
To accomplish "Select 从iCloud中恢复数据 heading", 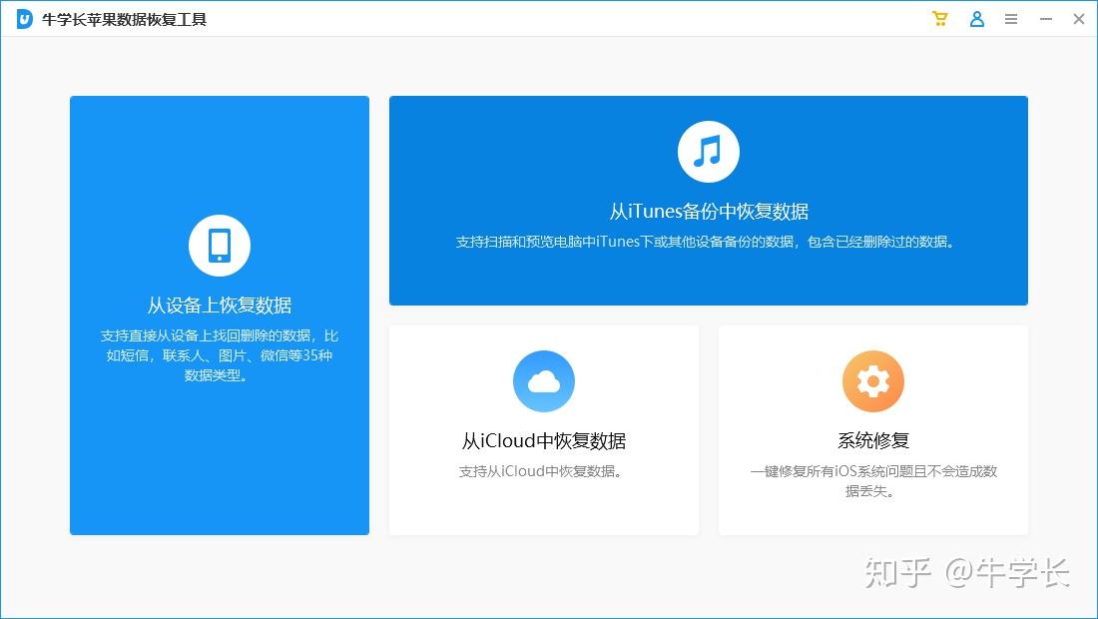I will point(543,441).
